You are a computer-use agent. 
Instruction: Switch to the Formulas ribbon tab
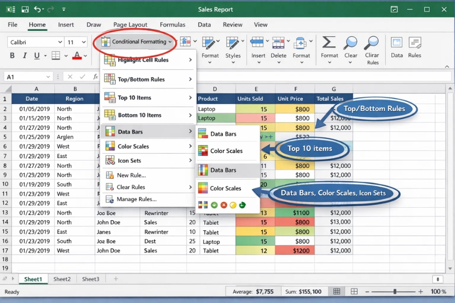[x=172, y=24]
